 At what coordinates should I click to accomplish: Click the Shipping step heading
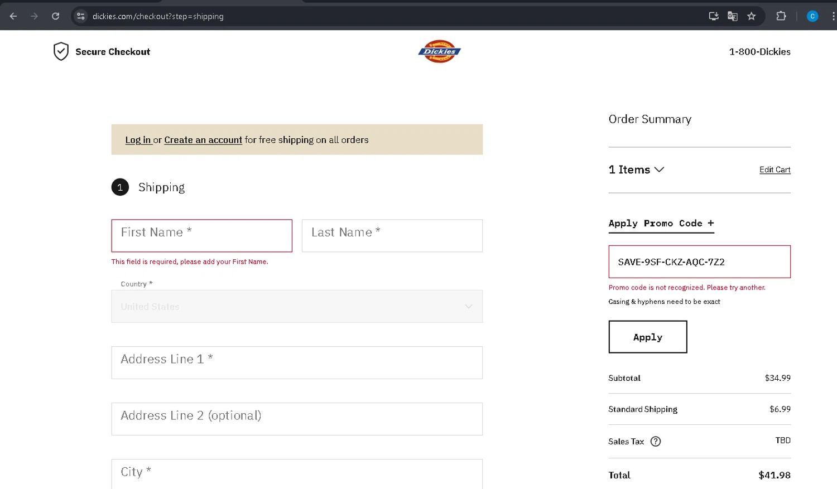(161, 187)
